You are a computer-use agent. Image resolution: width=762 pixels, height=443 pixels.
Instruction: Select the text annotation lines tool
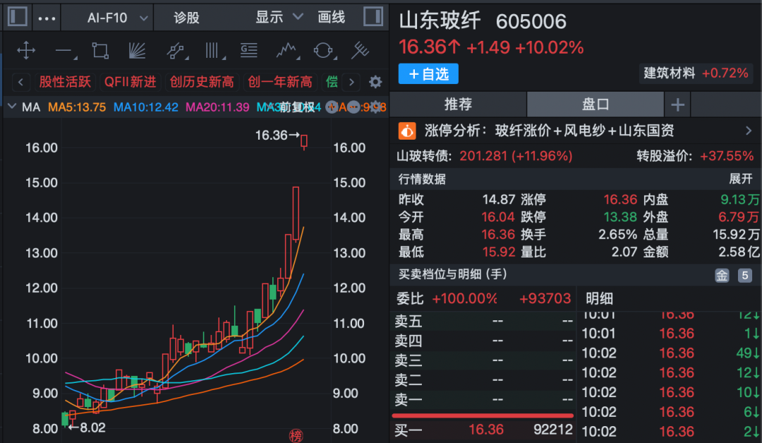249,51
